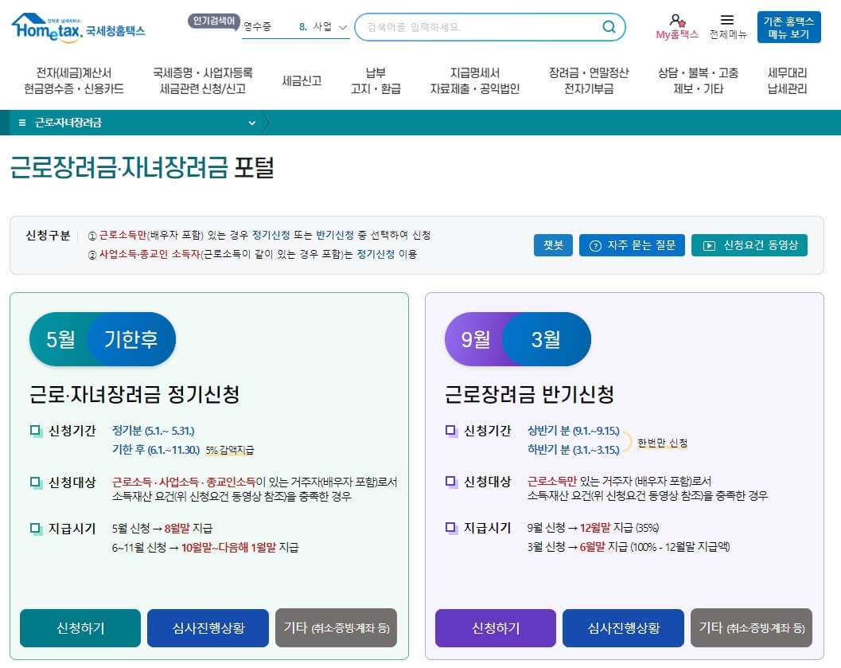841x668 pixels.
Task: Click the 9월 circle badge on 반기신청 card
Action: [x=477, y=338]
